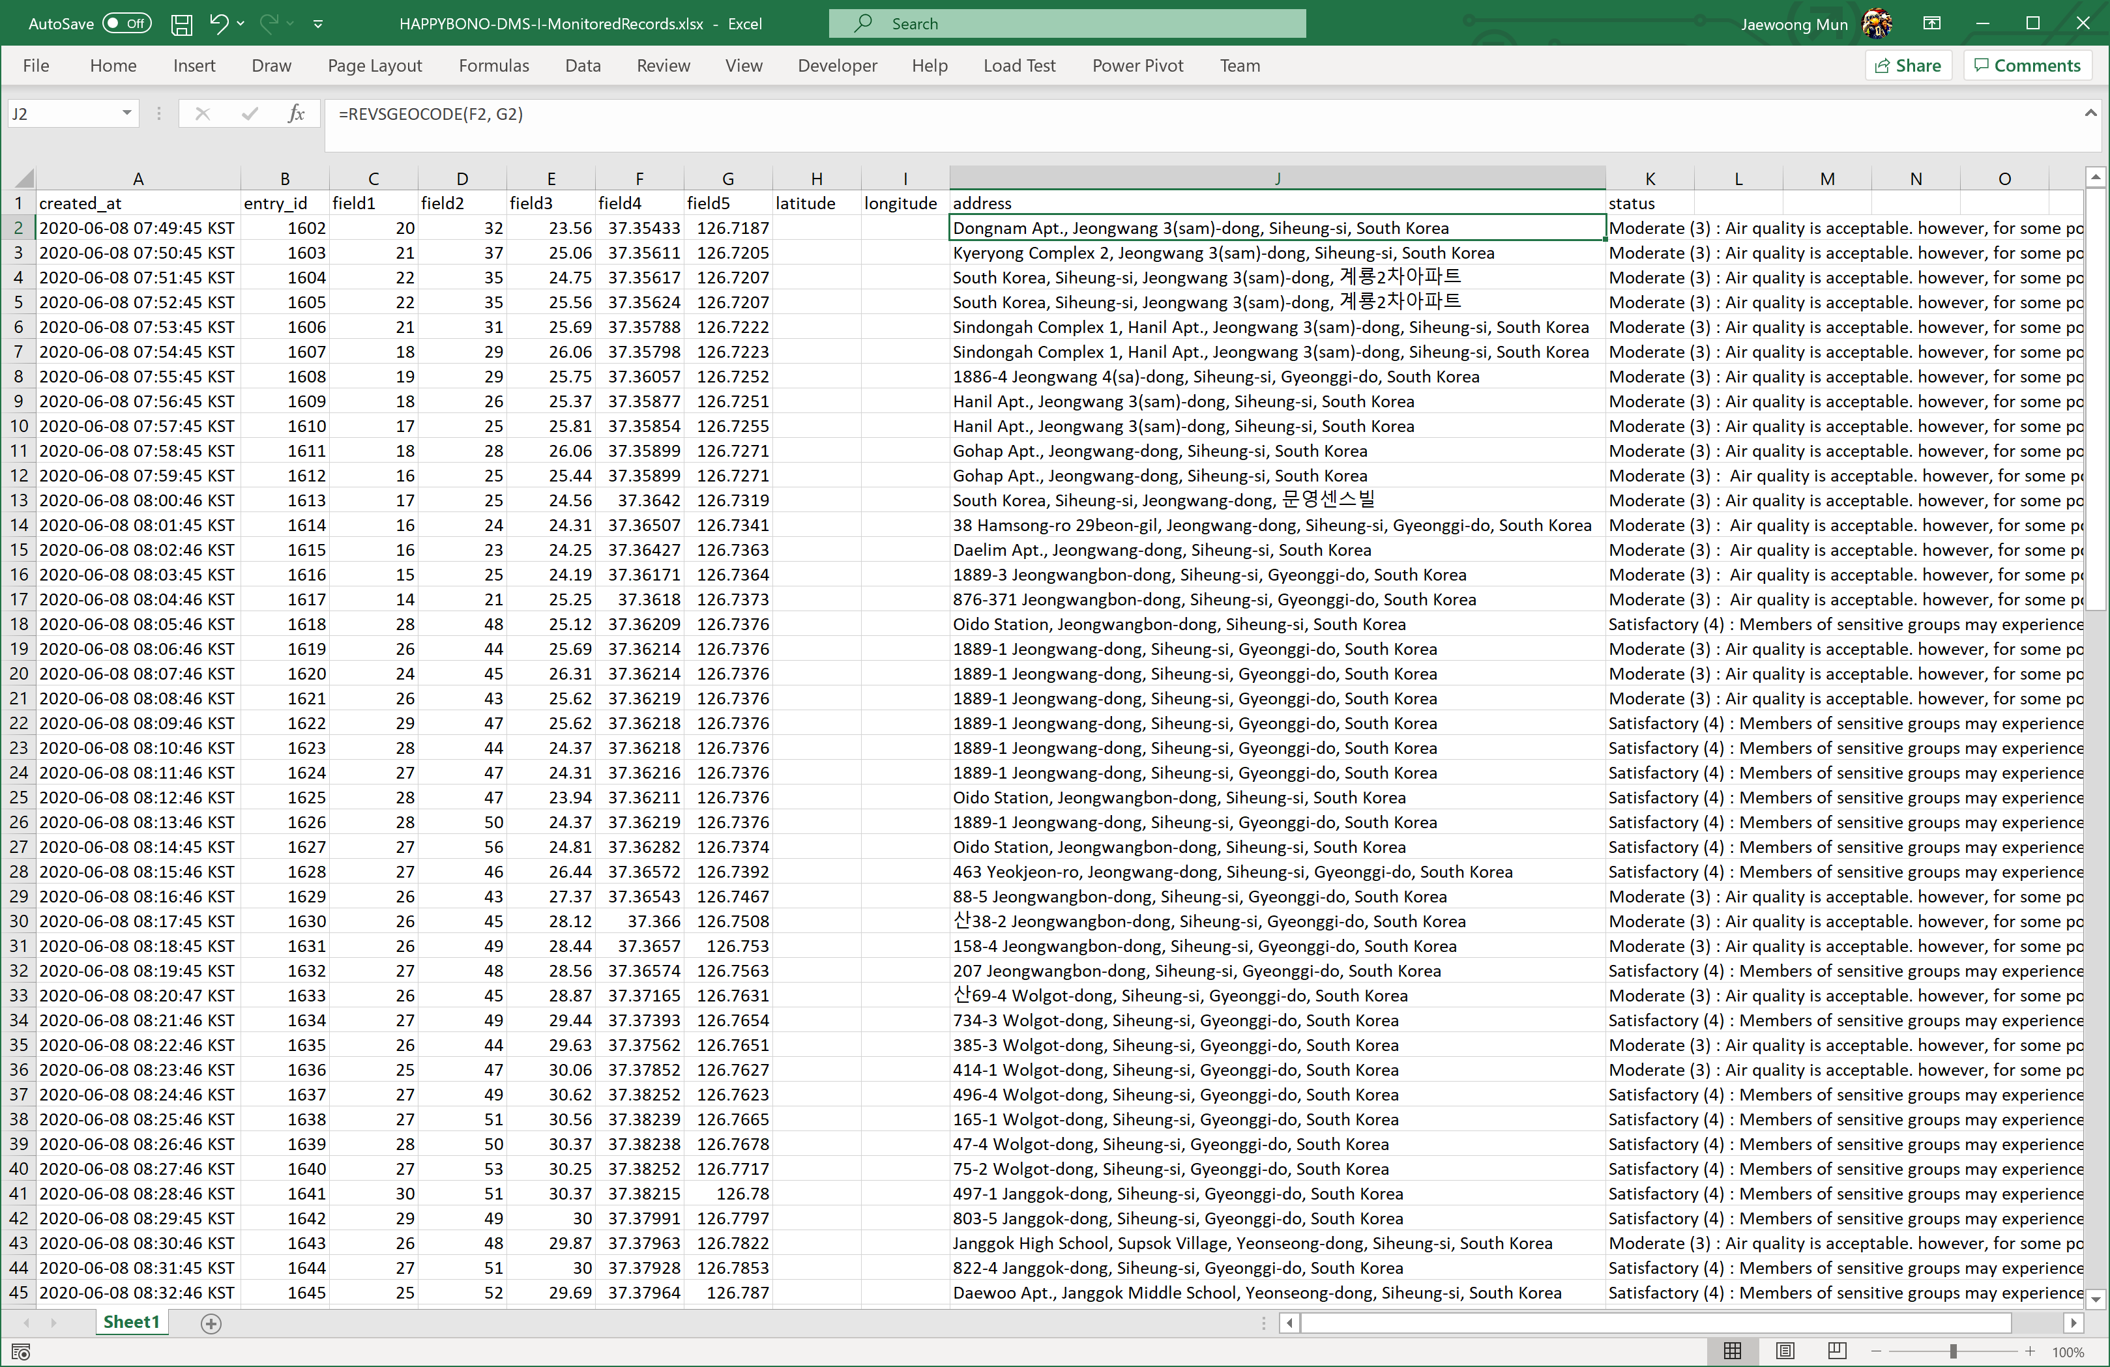This screenshot has width=2110, height=1367.
Task: Click the latitude header cell
Action: tap(815, 203)
